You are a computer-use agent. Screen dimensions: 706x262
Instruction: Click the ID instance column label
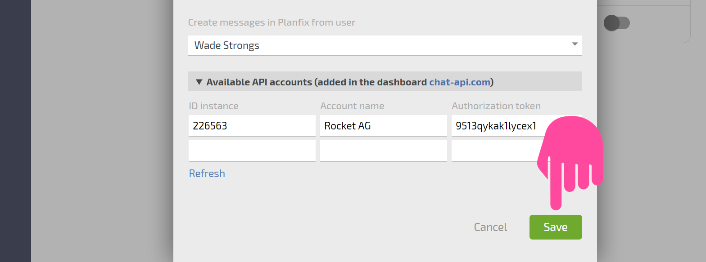click(213, 106)
